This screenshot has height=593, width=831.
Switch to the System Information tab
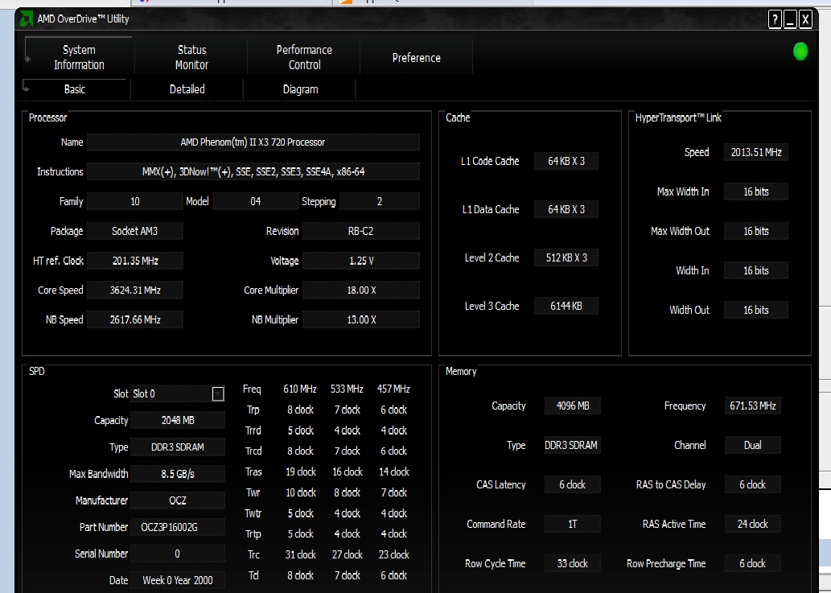(x=79, y=57)
